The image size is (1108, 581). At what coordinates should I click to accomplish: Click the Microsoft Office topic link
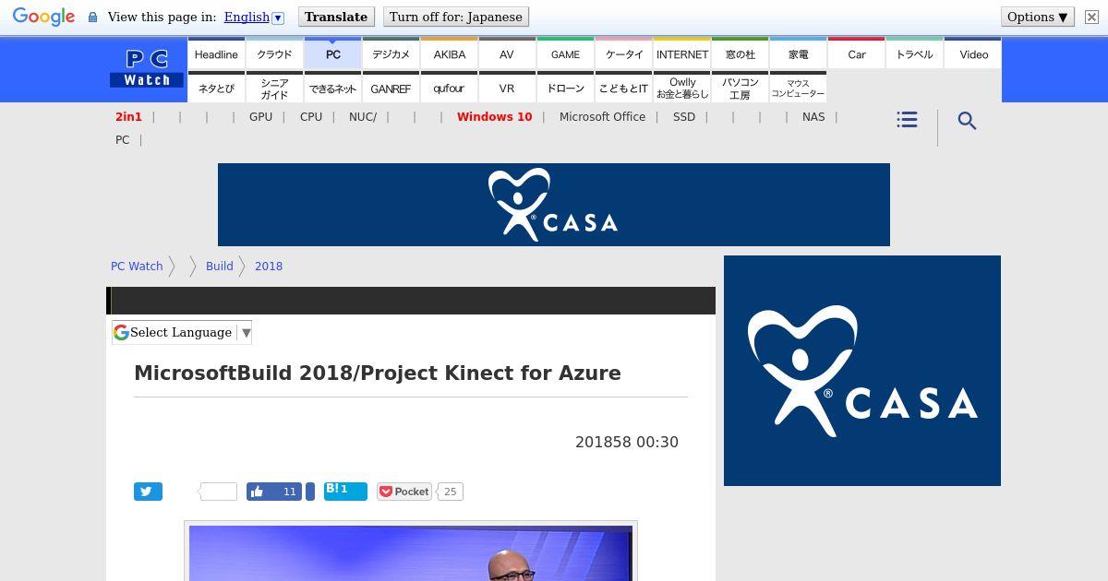602,117
